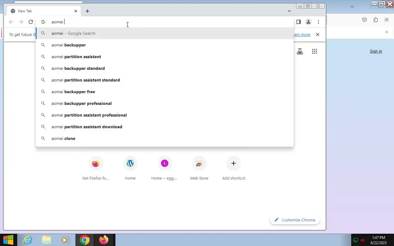Open media player taskbar icon
The width and height of the screenshot is (394, 246).
tap(65, 240)
